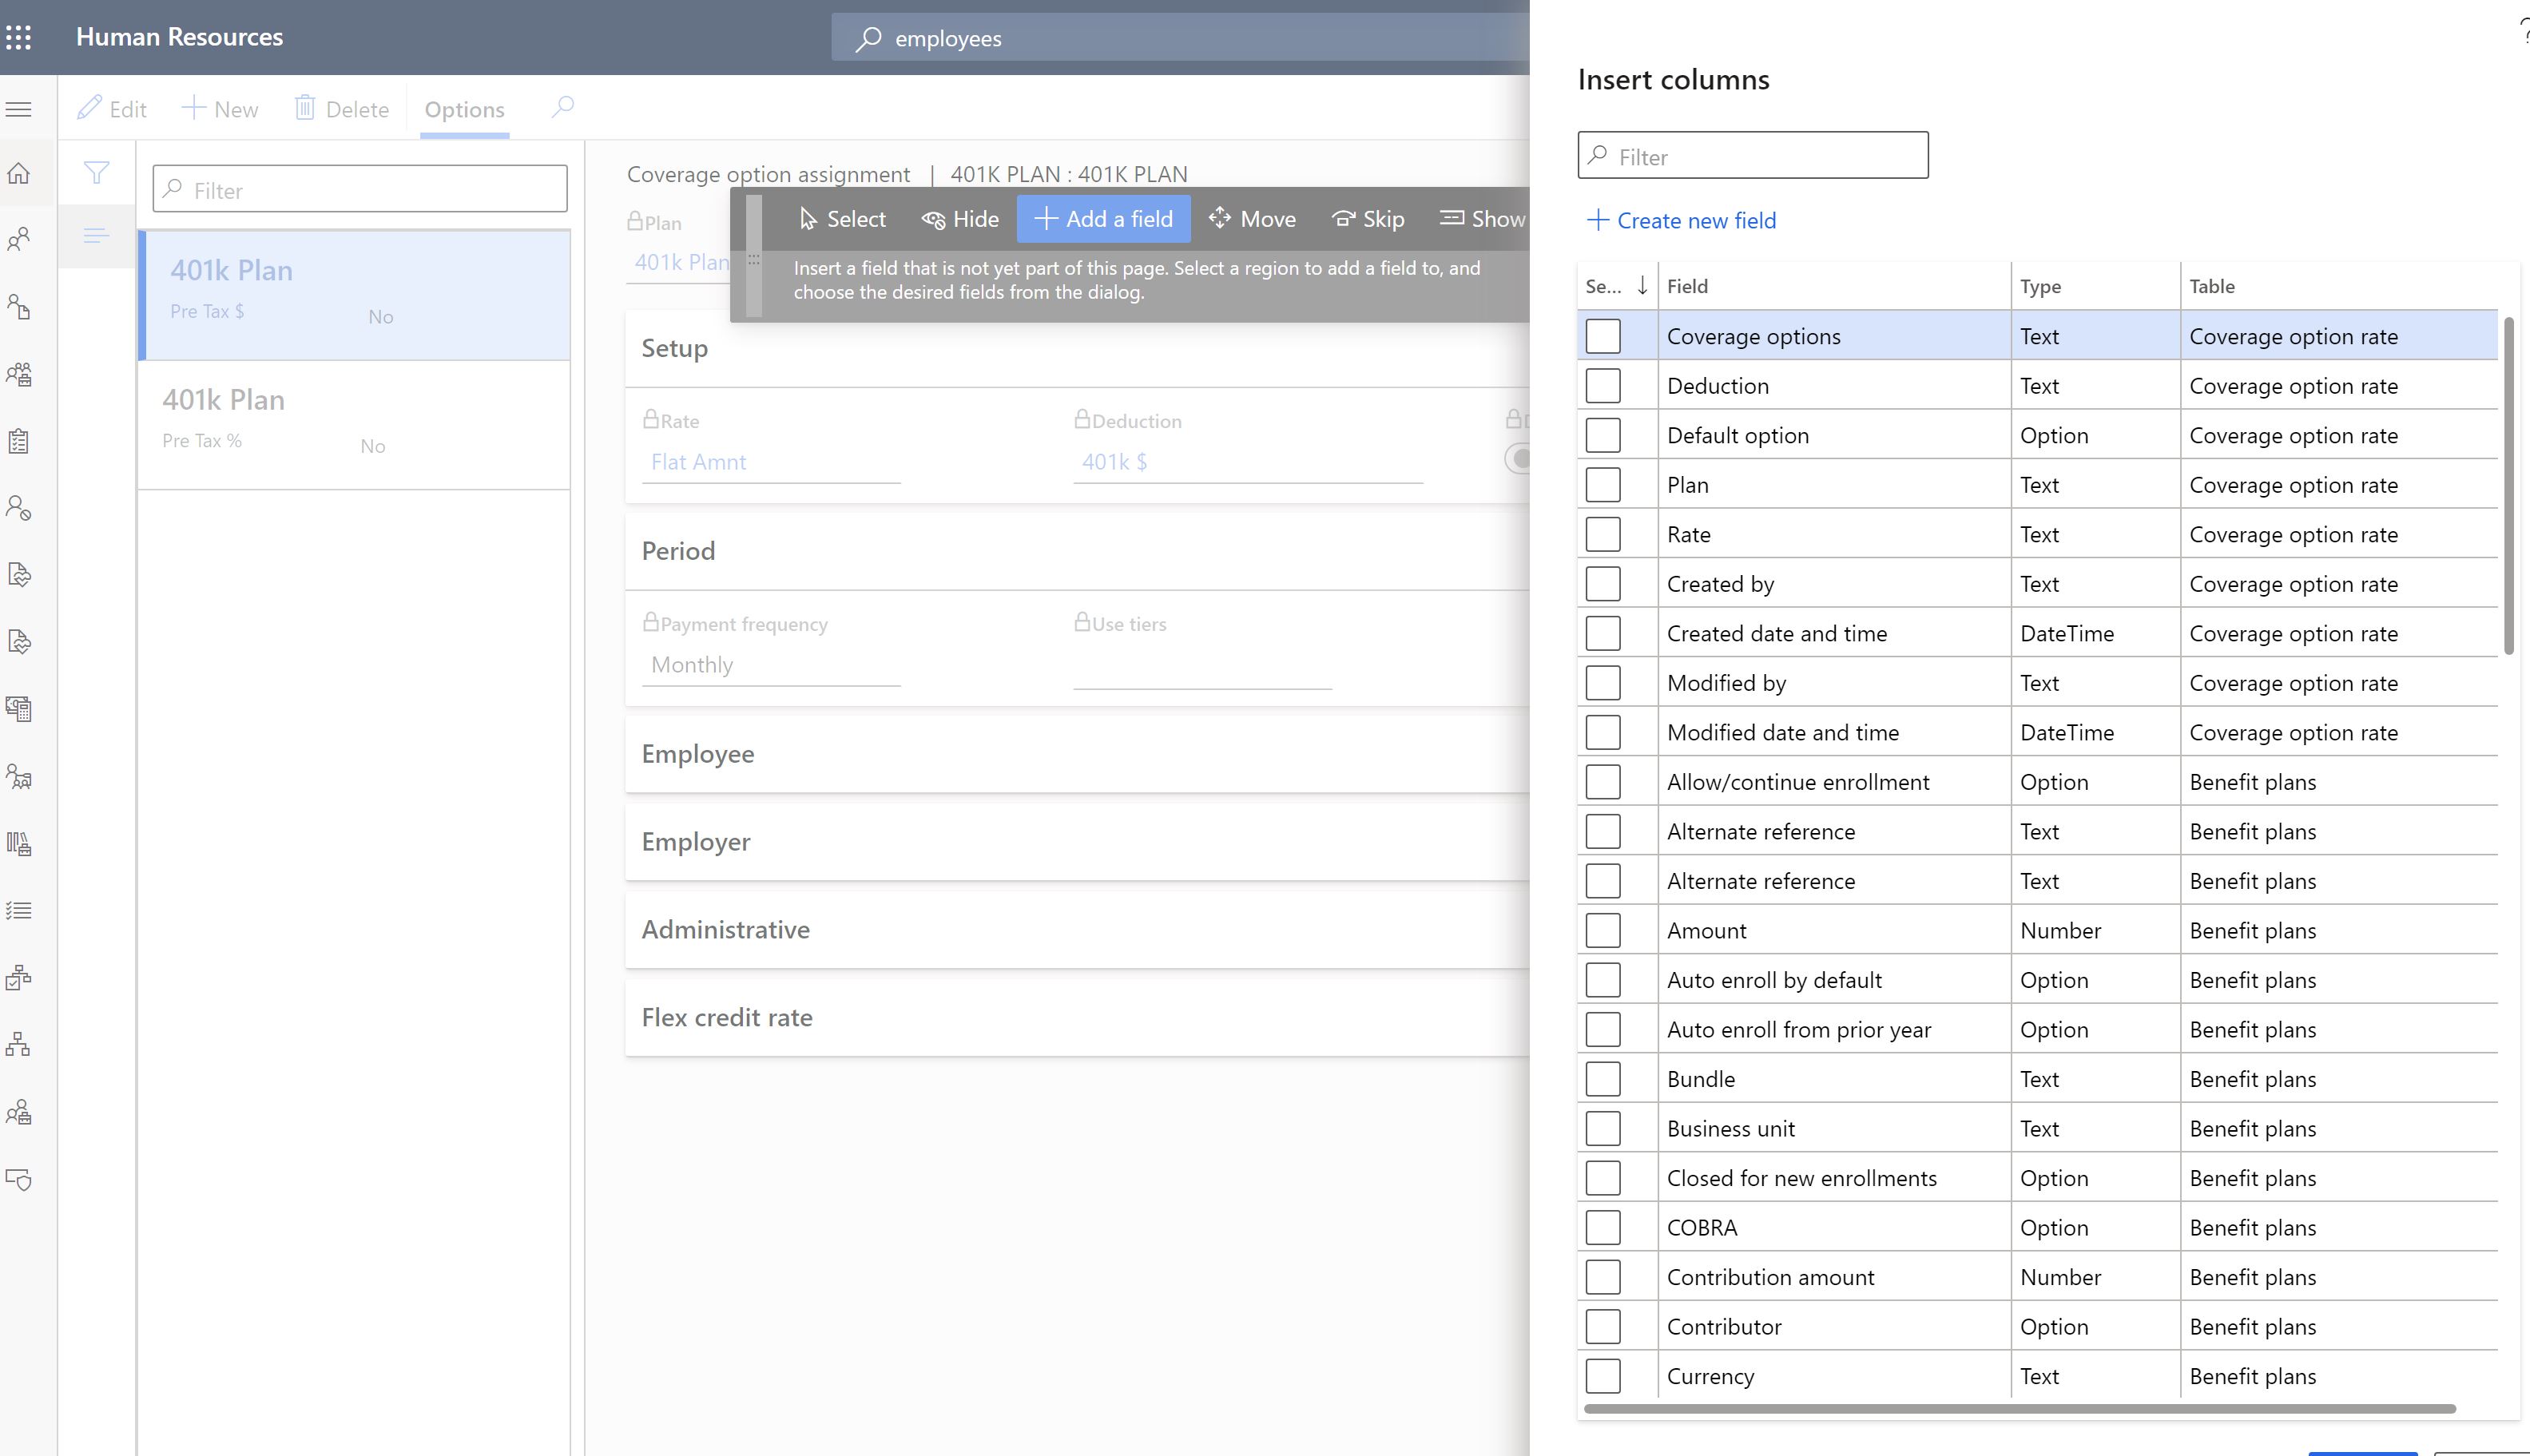Expand the Flex credit rate section
This screenshot has height=1456, width=2530.
coord(726,1014)
